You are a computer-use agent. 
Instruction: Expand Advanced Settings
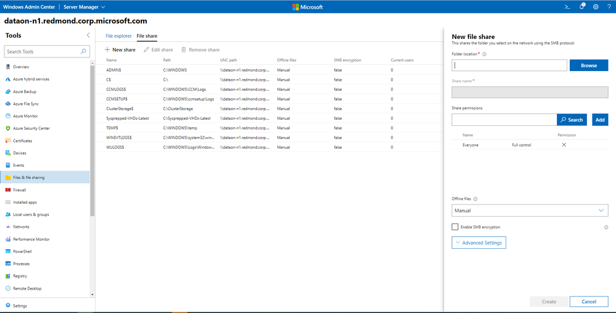pyautogui.click(x=478, y=243)
